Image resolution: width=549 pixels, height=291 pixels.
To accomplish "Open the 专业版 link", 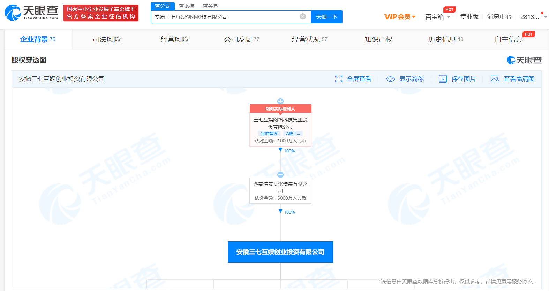I will (469, 17).
